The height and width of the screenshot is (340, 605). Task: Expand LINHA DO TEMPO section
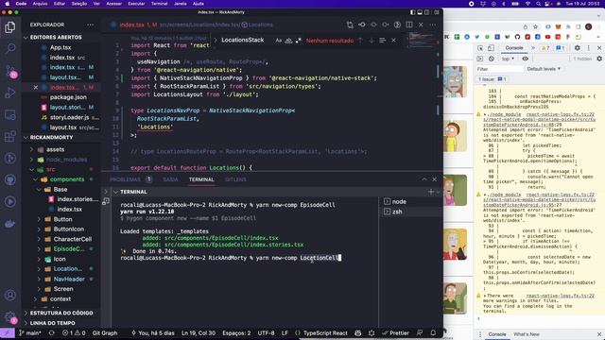[53, 323]
